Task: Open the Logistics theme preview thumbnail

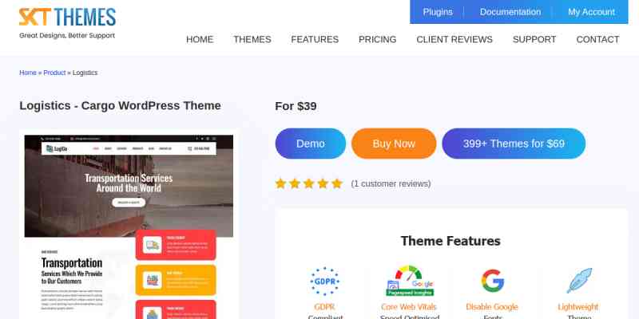Action: 129,226
